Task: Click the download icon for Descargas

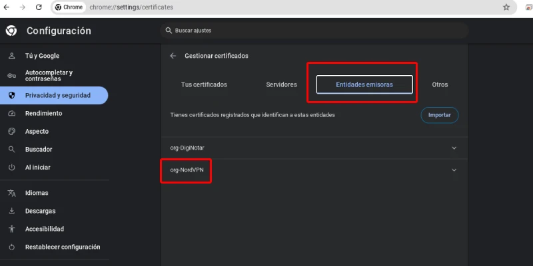Action: [x=12, y=211]
